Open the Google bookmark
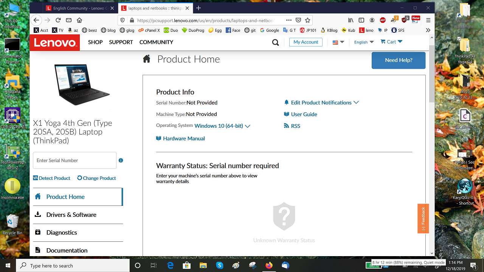 pos(269,30)
